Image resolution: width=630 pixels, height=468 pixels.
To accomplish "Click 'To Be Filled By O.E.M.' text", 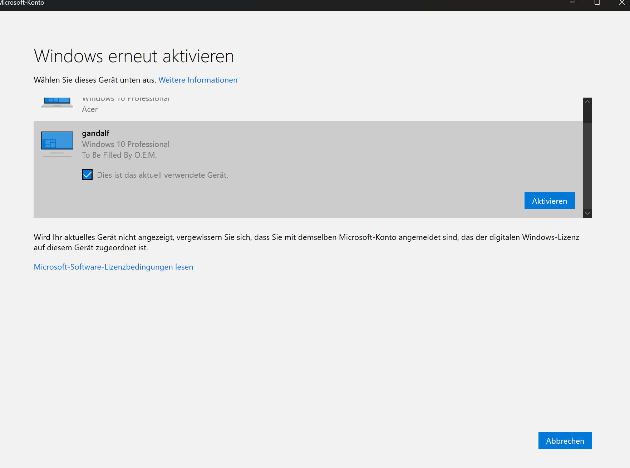I will point(119,155).
